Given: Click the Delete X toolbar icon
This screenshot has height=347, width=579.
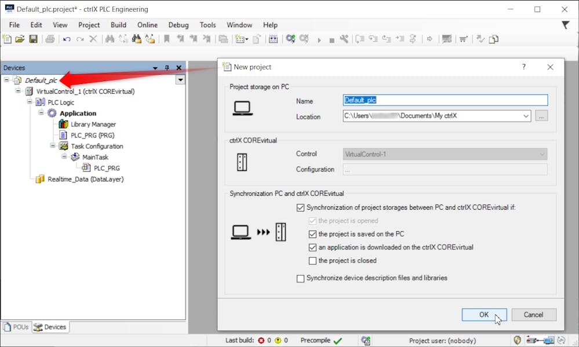Looking at the screenshot, I should [x=93, y=39].
